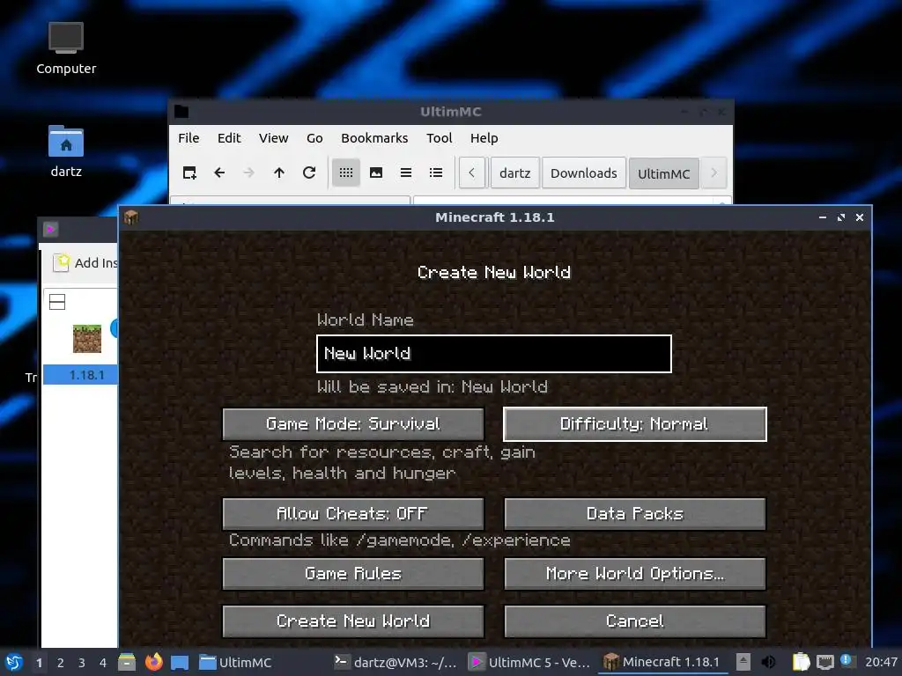
Task: Switch to workspace 2
Action: [x=61, y=663]
